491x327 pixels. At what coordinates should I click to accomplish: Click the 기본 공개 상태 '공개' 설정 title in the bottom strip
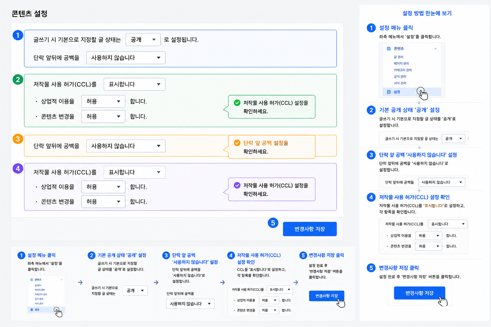(x=122, y=255)
